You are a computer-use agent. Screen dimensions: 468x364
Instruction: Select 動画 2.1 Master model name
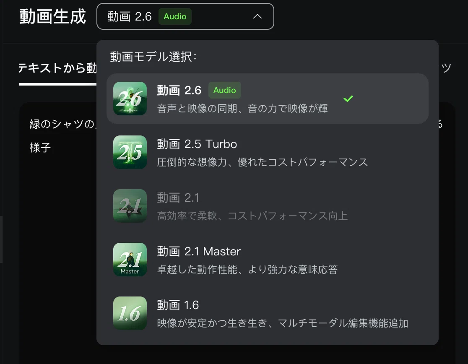coord(199,252)
